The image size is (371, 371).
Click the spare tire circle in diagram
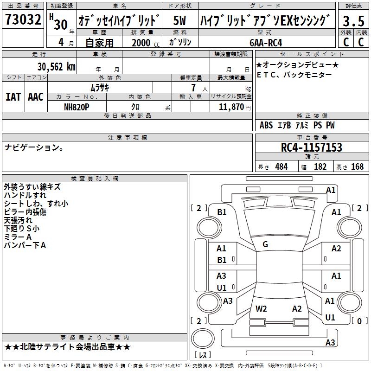pyautogui.click(x=203, y=339)
